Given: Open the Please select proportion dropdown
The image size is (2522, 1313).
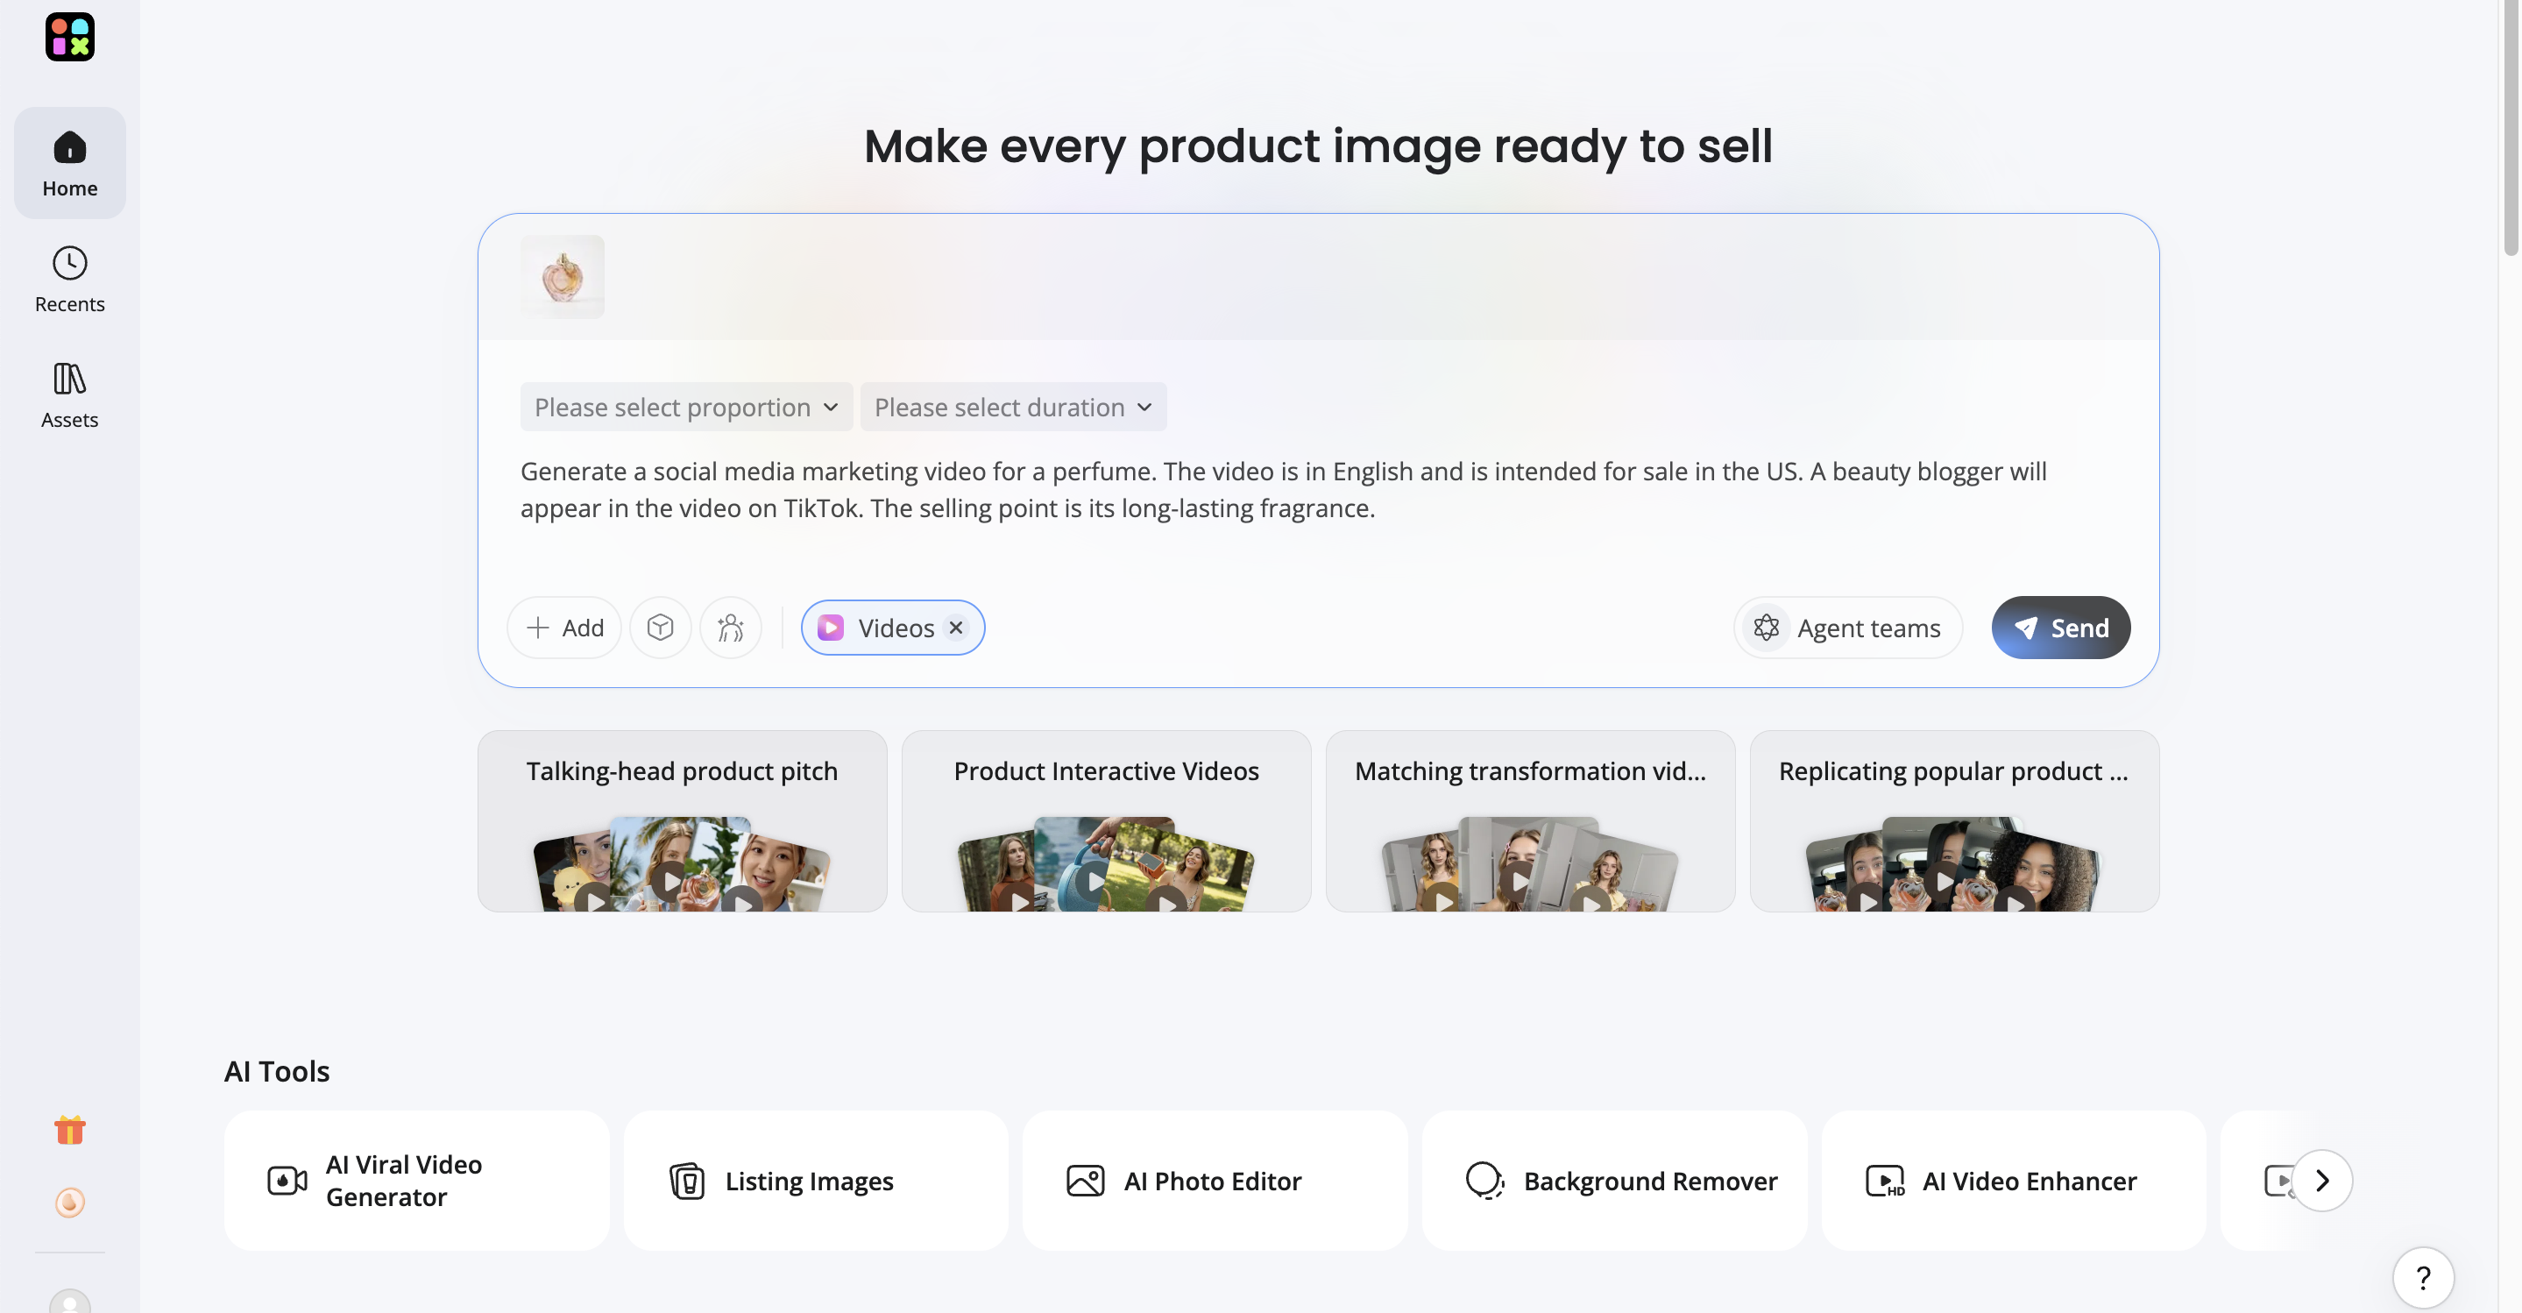Looking at the screenshot, I should click(686, 407).
